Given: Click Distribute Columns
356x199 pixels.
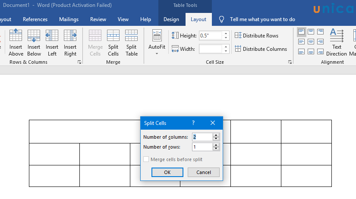Looking at the screenshot, I should 261,49.
